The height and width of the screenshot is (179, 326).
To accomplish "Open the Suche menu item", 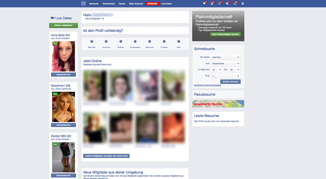I will point(122,4).
